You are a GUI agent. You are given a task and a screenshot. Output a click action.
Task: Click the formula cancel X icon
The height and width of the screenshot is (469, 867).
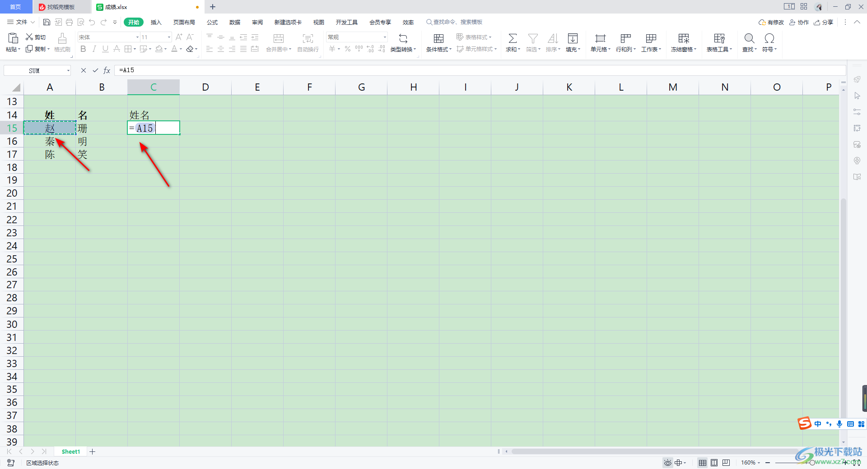pyautogui.click(x=84, y=70)
